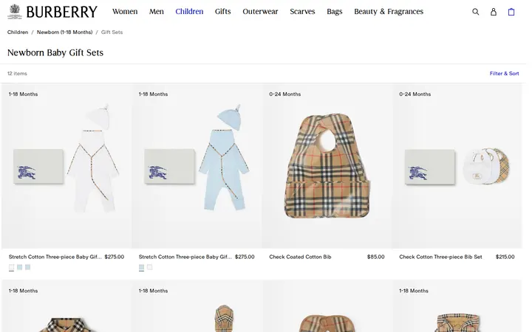This screenshot has width=532, height=332.
Task: Open second-row fourth check product image
Action: (457, 307)
